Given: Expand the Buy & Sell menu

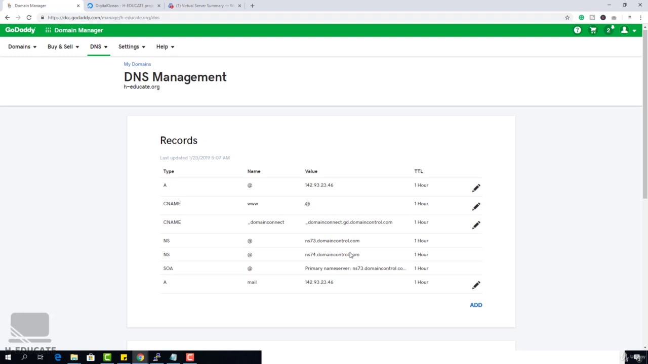Looking at the screenshot, I should [63, 47].
